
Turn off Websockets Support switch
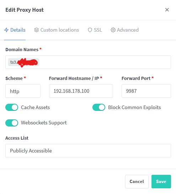pyautogui.click(x=12, y=123)
